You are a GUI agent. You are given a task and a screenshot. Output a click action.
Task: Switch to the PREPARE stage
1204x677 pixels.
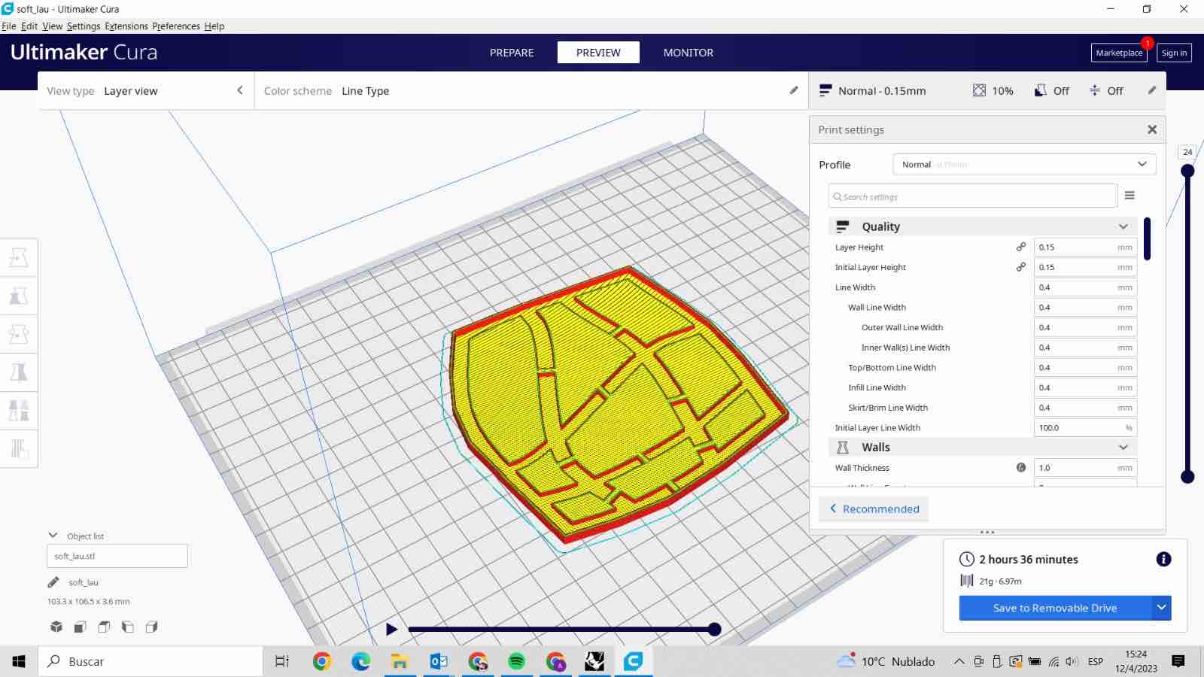click(512, 53)
